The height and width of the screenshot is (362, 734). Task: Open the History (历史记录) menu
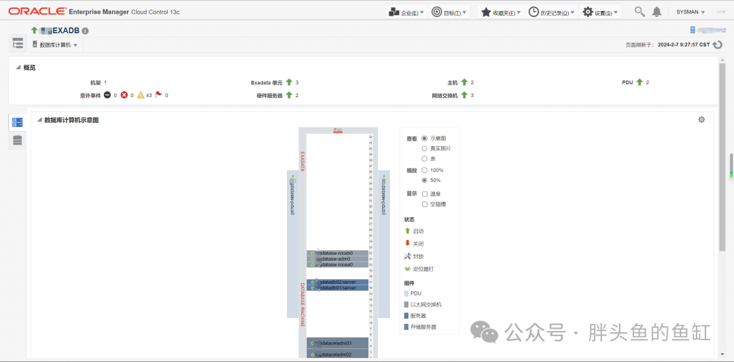(552, 12)
